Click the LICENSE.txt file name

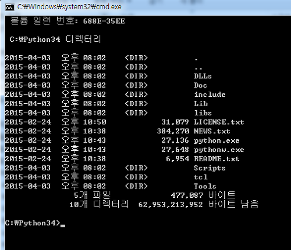[219, 122]
